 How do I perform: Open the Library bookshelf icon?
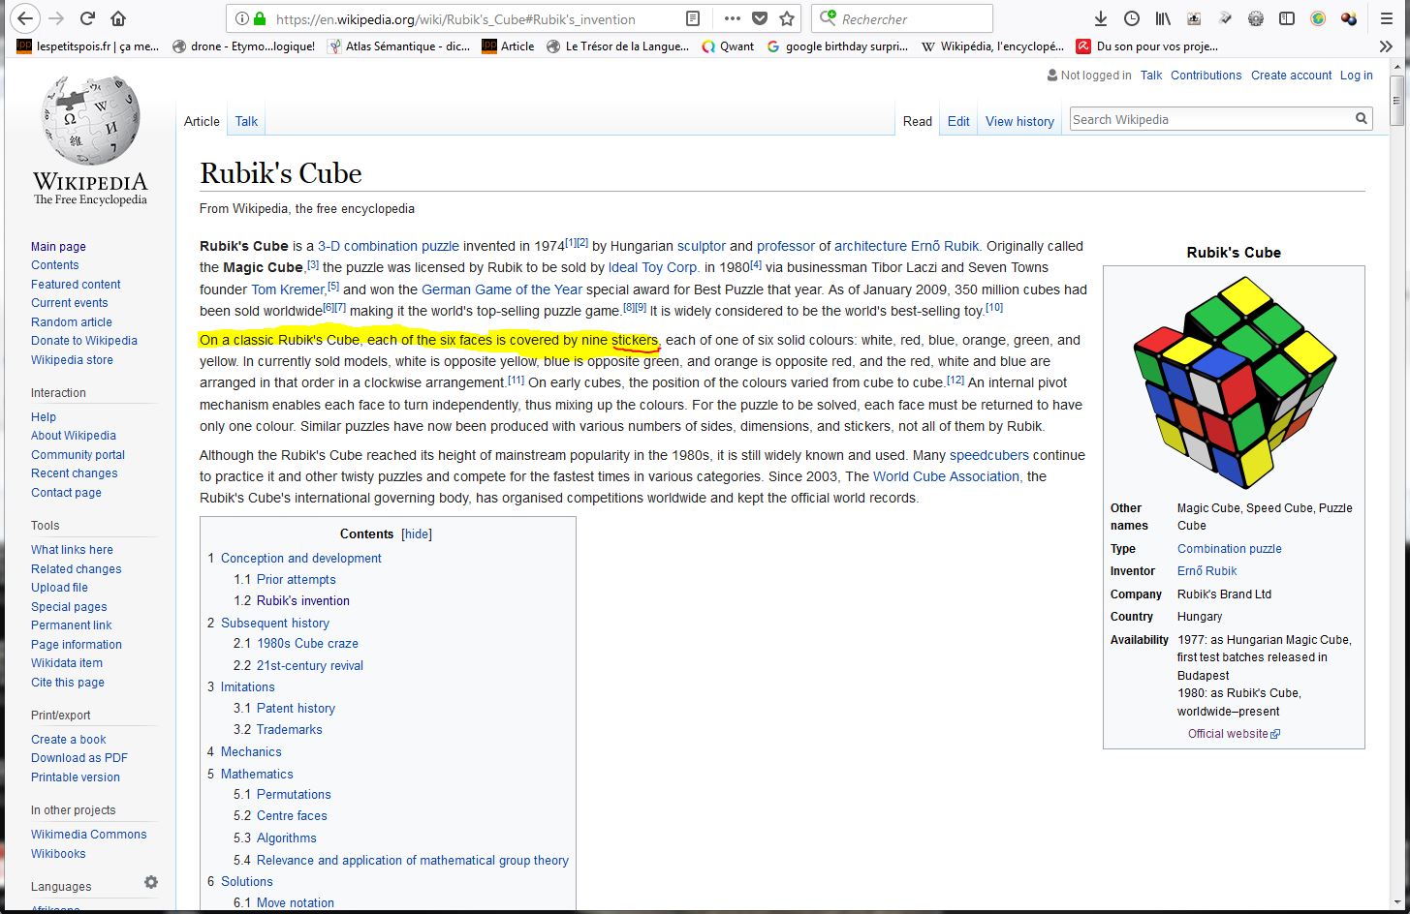[1163, 18]
